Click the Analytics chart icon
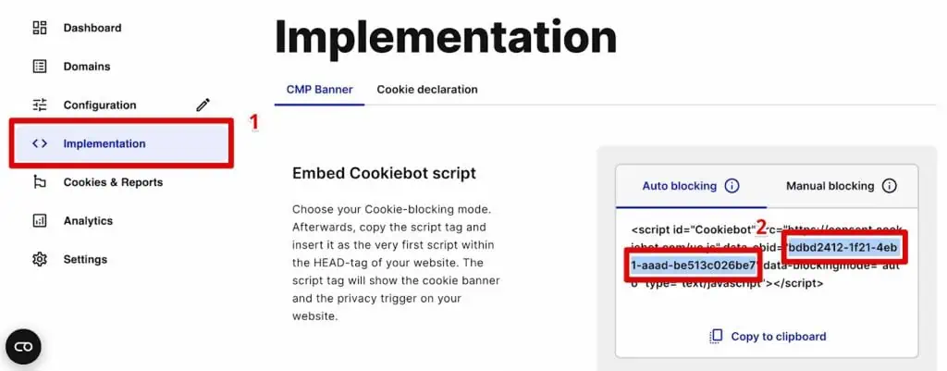Viewport: 947px width, 371px height. tap(39, 221)
